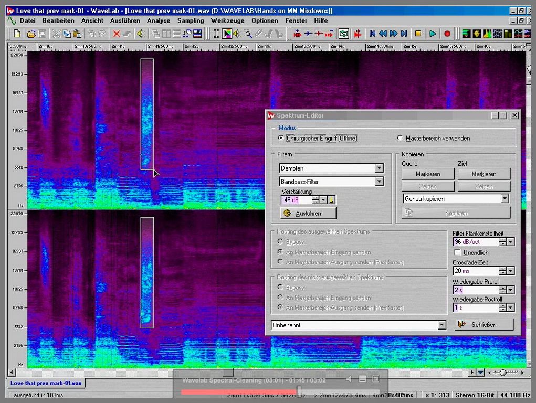Open the Fenster menu
The height and width of the screenshot is (403, 536).
click(296, 20)
